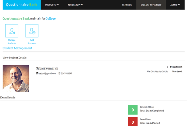Click the (2) ID beside Sabari kumar
Screen dimensions: 188x126
(x=57, y=69)
